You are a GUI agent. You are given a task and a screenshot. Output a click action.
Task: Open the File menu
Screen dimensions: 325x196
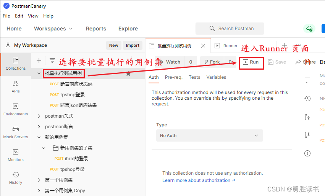point(6,16)
